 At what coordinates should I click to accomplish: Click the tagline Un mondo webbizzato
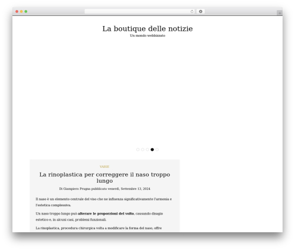(147, 35)
